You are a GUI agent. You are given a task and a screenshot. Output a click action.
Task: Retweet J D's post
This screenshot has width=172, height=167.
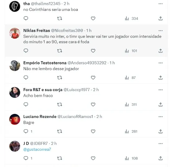tap(60, 158)
